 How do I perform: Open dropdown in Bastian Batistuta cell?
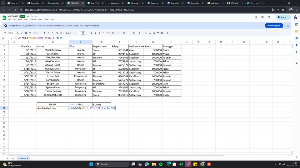[67, 108]
